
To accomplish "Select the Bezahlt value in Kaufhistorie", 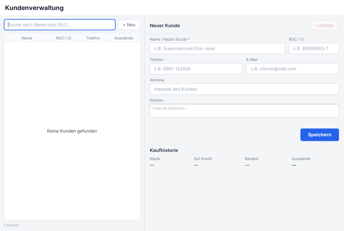I will click(x=247, y=165).
